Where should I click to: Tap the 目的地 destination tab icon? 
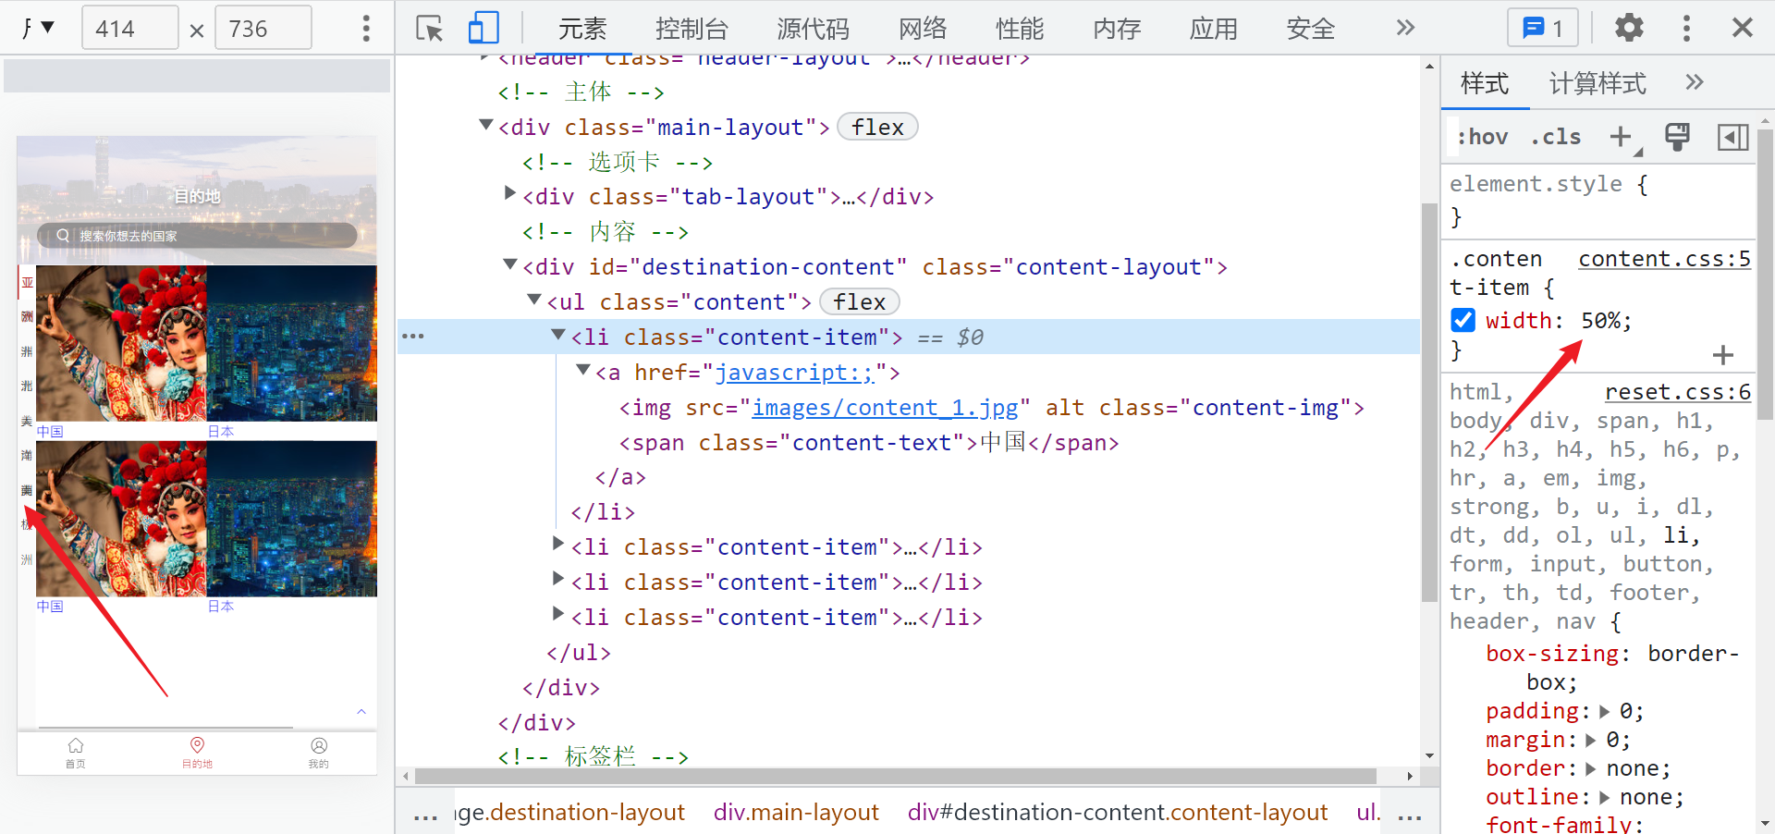(197, 753)
